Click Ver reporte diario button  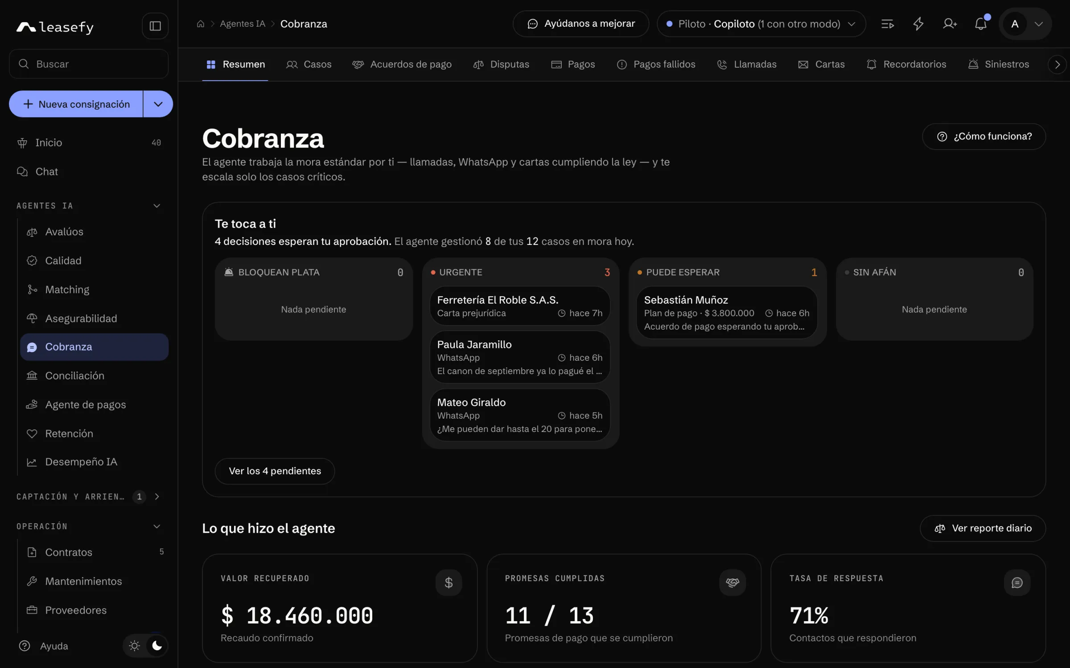pos(983,528)
